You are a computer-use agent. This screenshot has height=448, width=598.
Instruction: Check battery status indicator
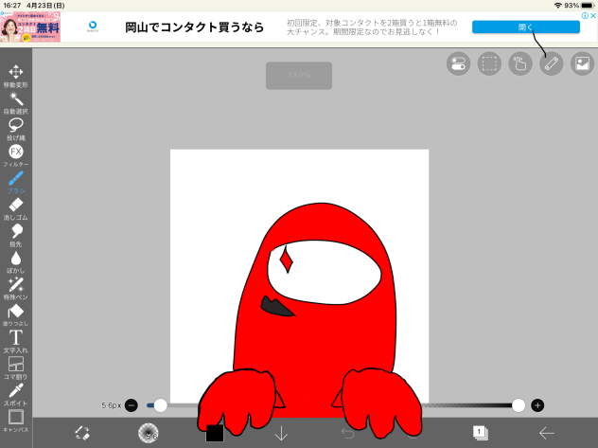point(588,6)
